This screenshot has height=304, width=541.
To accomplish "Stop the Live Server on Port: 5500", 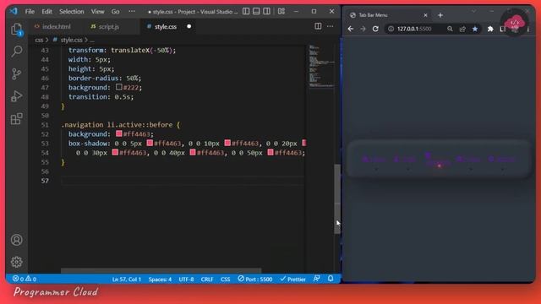I will pos(255,279).
